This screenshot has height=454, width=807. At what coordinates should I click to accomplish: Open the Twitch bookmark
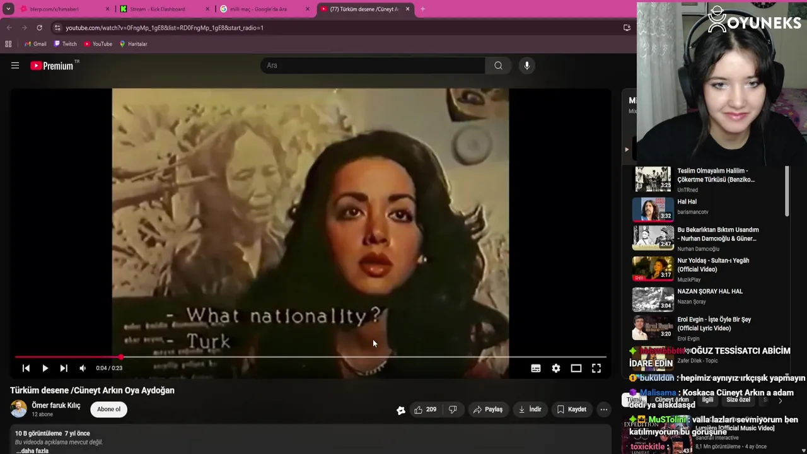(x=66, y=44)
